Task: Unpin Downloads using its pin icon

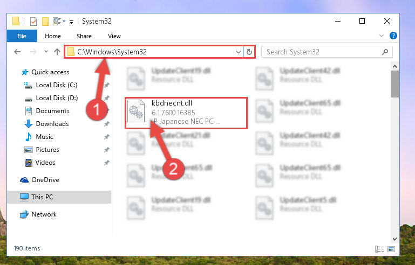Action: 107,124
